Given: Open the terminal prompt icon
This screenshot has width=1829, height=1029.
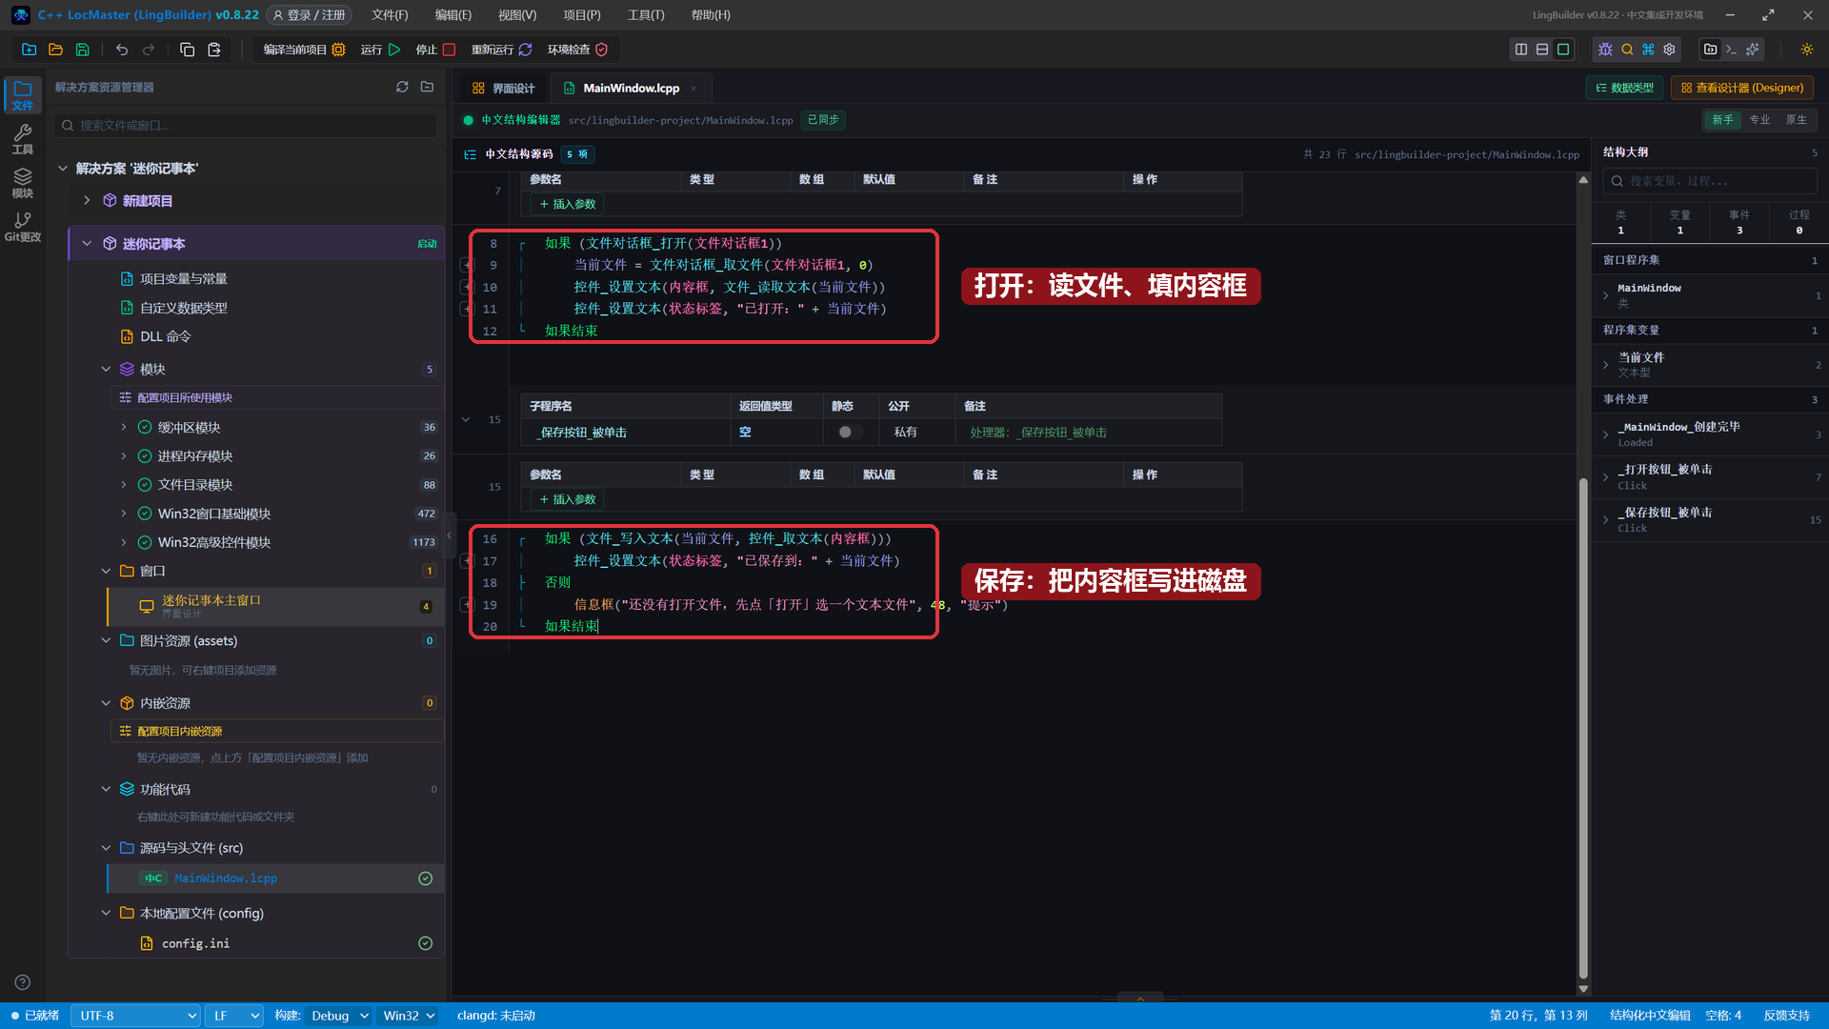Looking at the screenshot, I should coord(1731,50).
